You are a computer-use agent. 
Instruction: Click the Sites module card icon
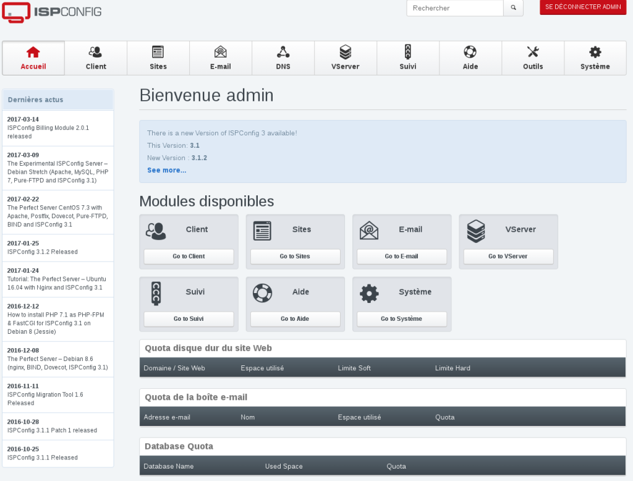coord(262,231)
